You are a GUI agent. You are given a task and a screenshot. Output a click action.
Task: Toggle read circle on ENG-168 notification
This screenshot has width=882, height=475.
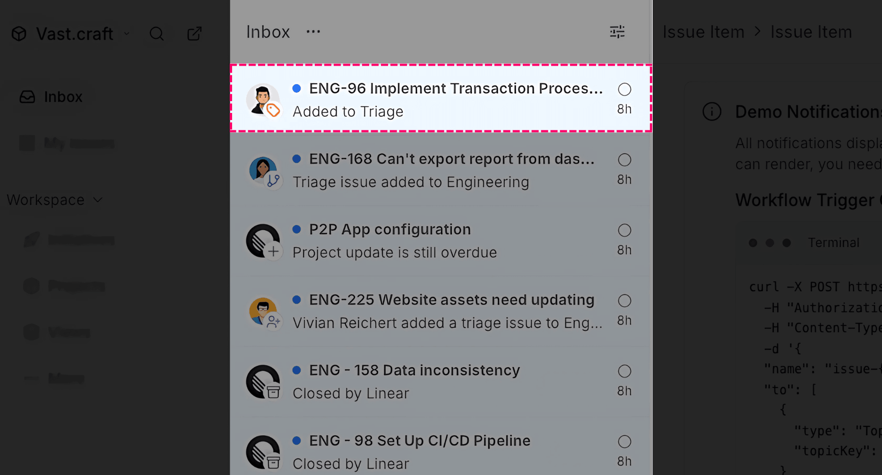tap(624, 160)
